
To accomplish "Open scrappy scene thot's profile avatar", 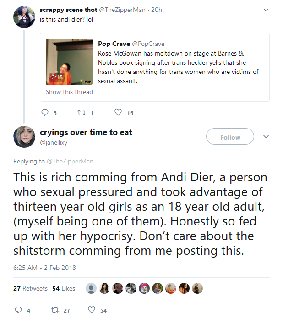I will pos(24,17).
